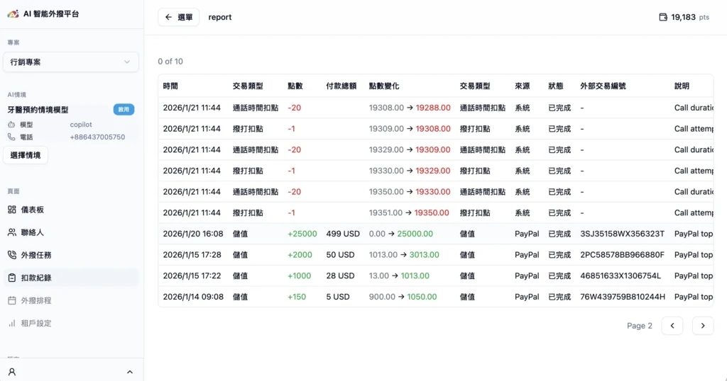Viewport: 727px width, 381px height.
Task: Click transaction ID 76W439759B810244H
Action: coord(623,297)
